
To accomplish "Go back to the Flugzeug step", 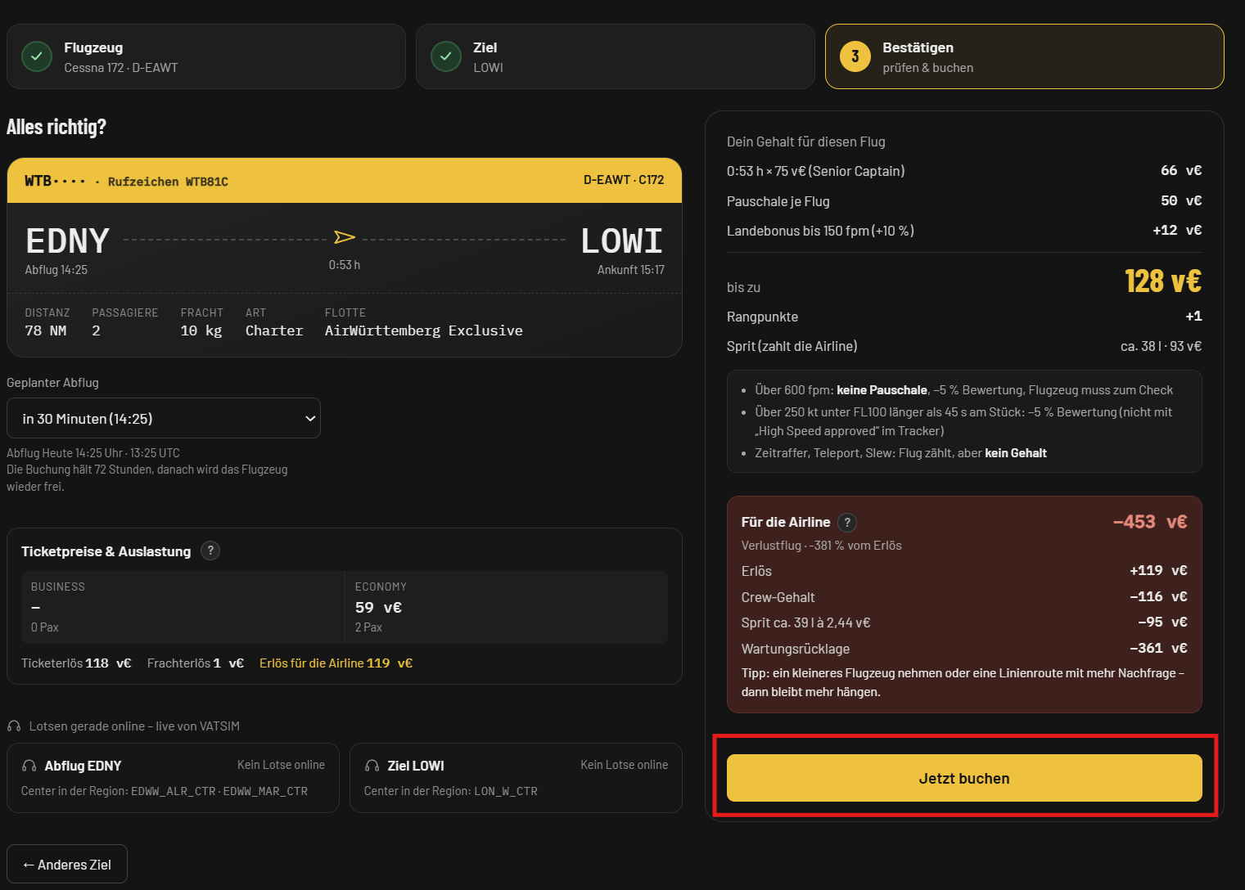I will pyautogui.click(x=206, y=56).
